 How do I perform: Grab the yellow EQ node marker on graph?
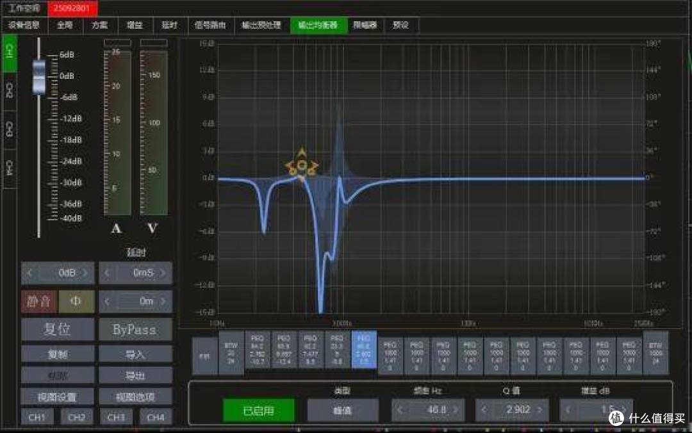(301, 166)
